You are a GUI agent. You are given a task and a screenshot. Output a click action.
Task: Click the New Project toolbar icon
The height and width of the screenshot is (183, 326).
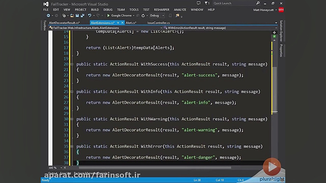[x=64, y=16]
